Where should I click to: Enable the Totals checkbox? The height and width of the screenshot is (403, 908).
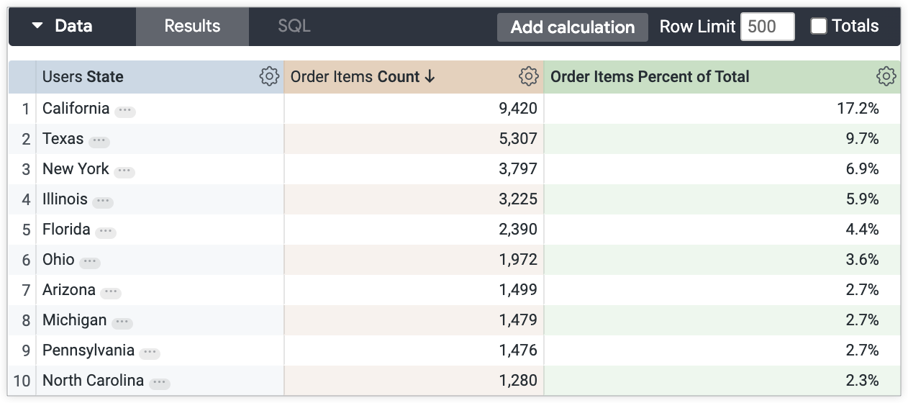819,26
